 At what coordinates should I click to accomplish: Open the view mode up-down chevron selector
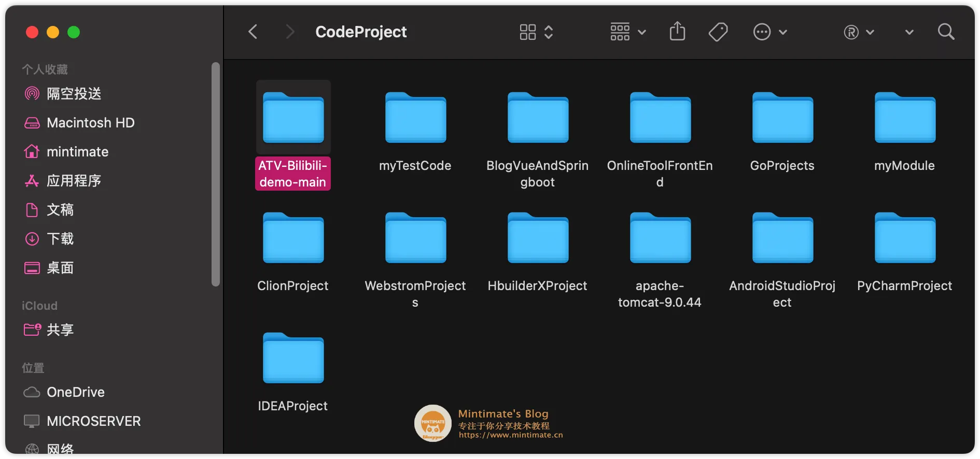click(x=549, y=32)
